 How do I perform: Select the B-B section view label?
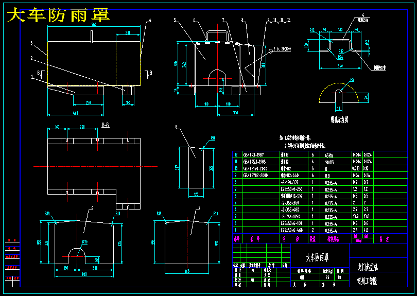click(106, 125)
